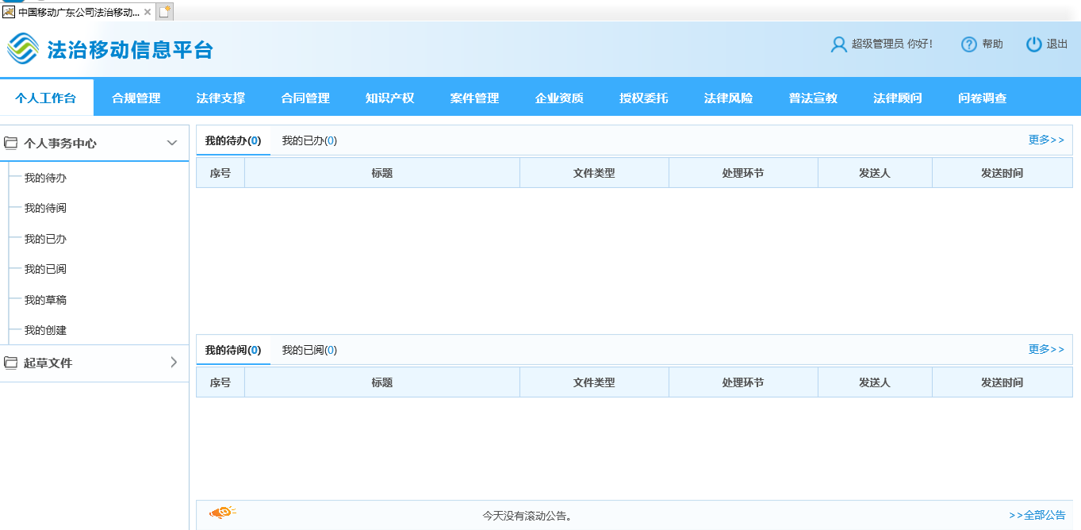
Task: Collapse the 个人事务中心 section chevron
Action: point(172,143)
